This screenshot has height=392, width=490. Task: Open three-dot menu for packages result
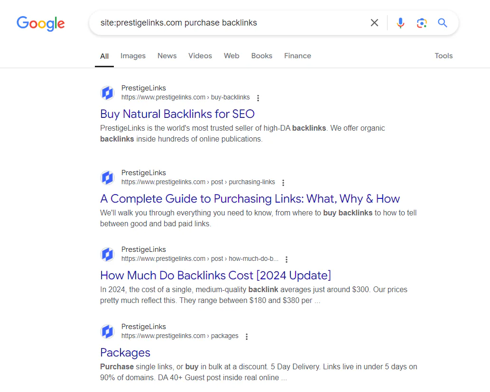[247, 337]
